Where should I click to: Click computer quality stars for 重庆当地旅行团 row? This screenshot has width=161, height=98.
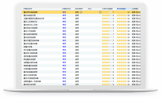107,15
